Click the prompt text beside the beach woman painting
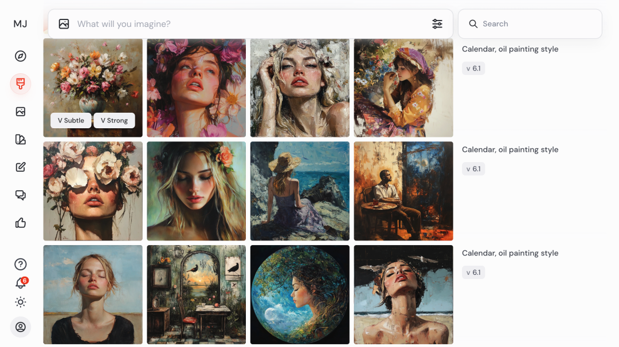 point(510,253)
